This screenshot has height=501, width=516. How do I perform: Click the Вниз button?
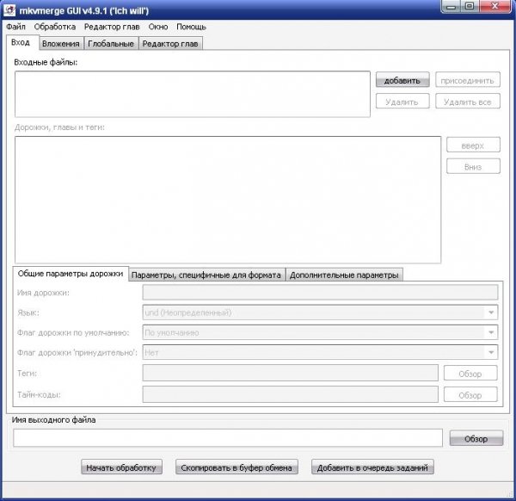click(473, 166)
